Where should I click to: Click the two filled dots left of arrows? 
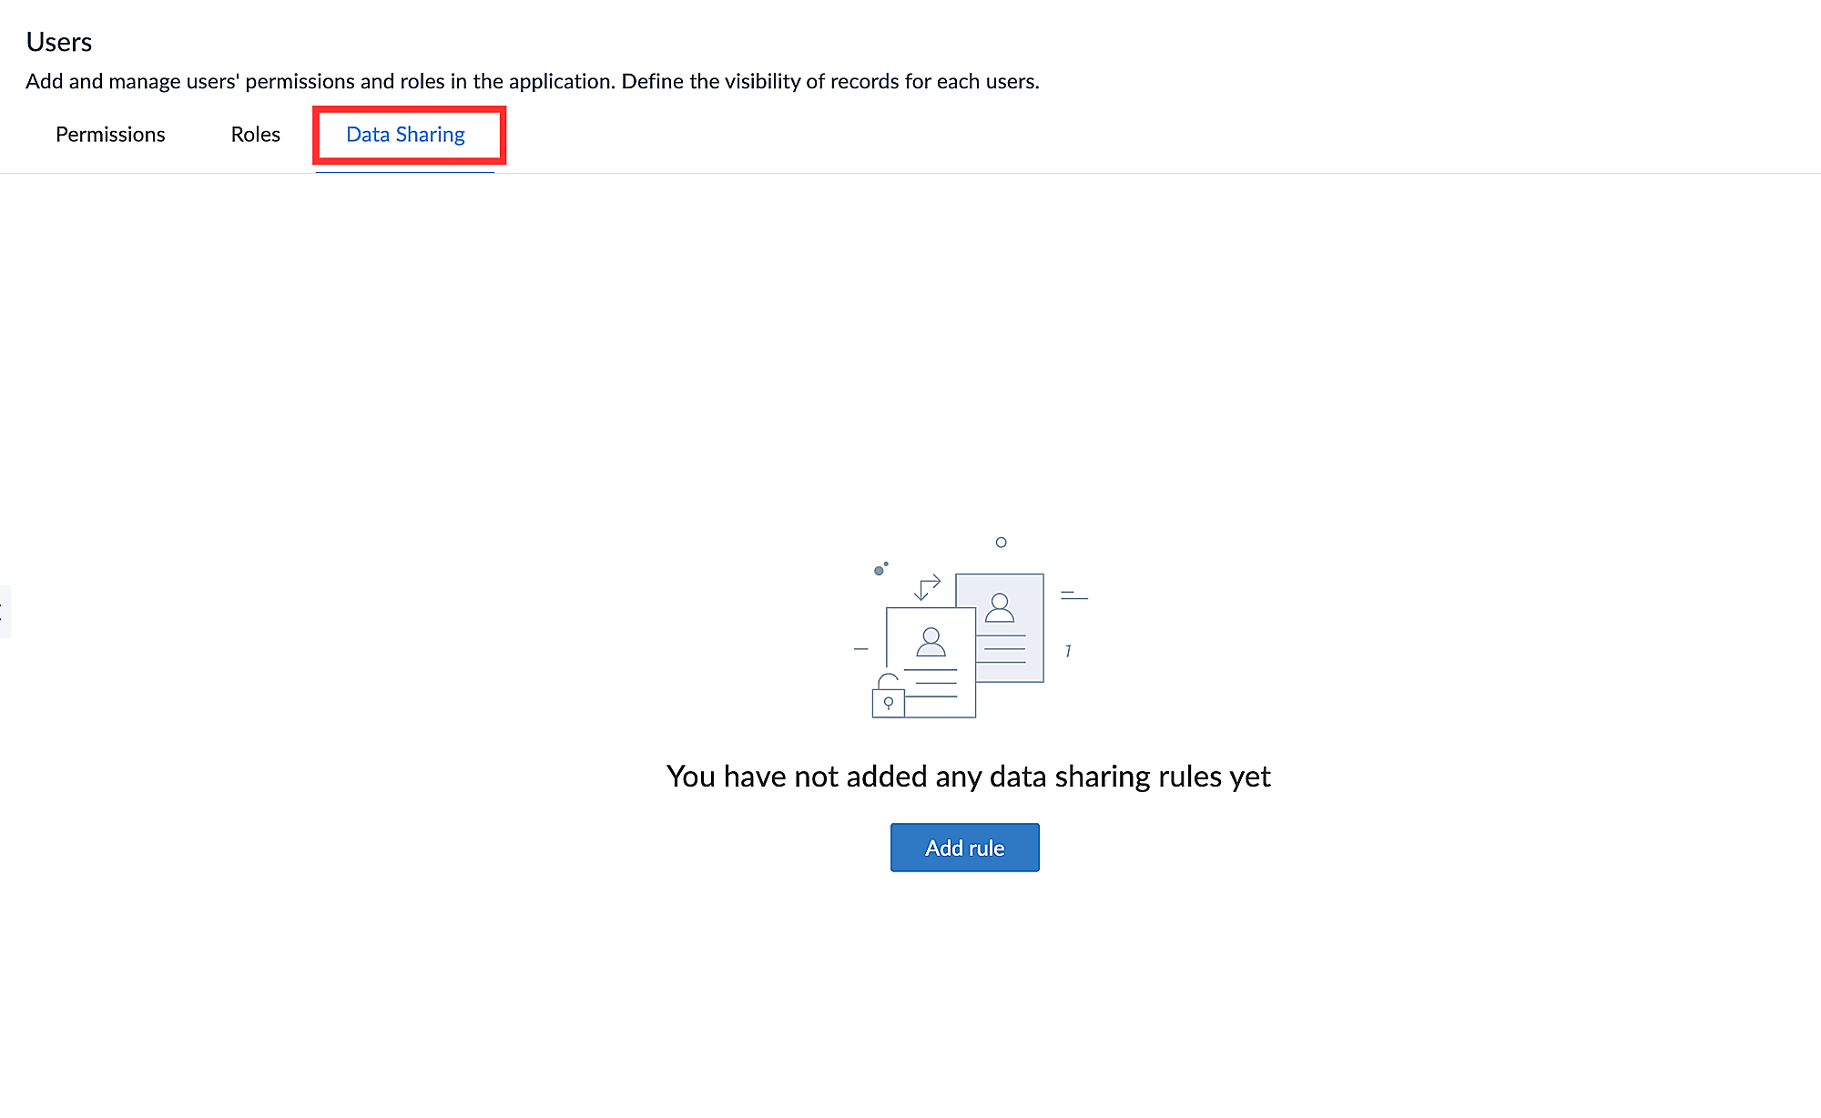point(880,569)
